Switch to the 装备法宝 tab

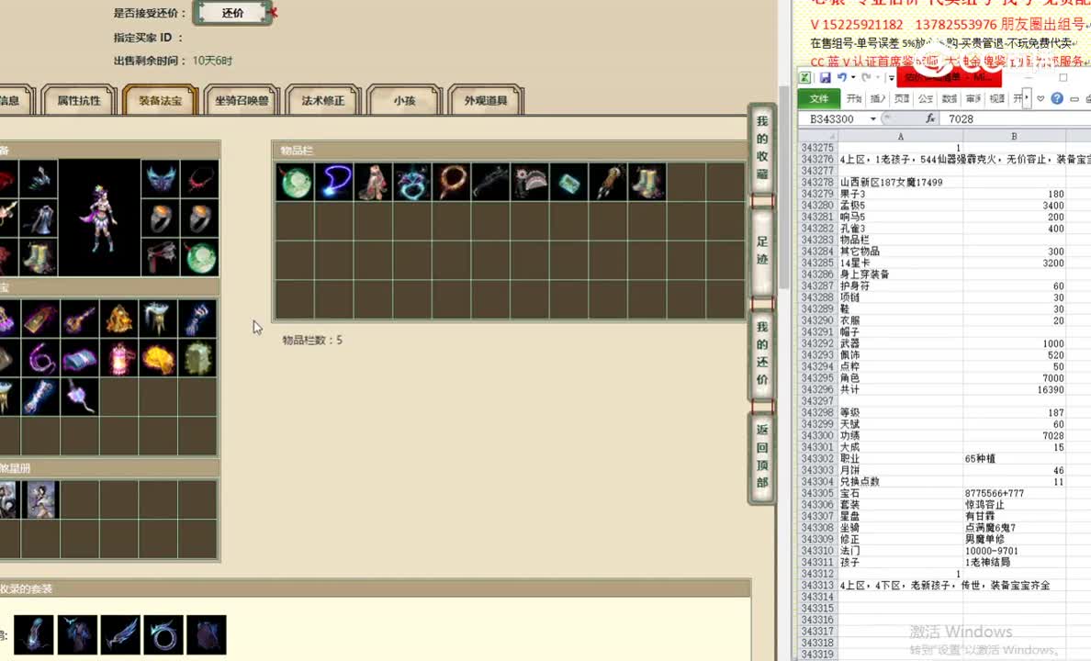pyautogui.click(x=160, y=100)
